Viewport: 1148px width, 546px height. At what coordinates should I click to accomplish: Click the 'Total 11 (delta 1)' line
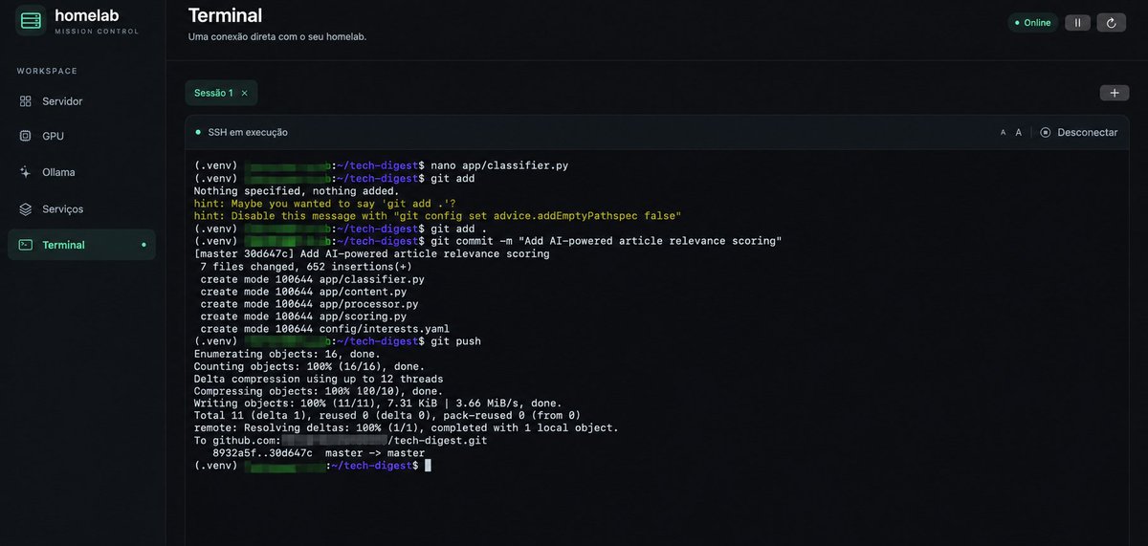click(x=386, y=415)
